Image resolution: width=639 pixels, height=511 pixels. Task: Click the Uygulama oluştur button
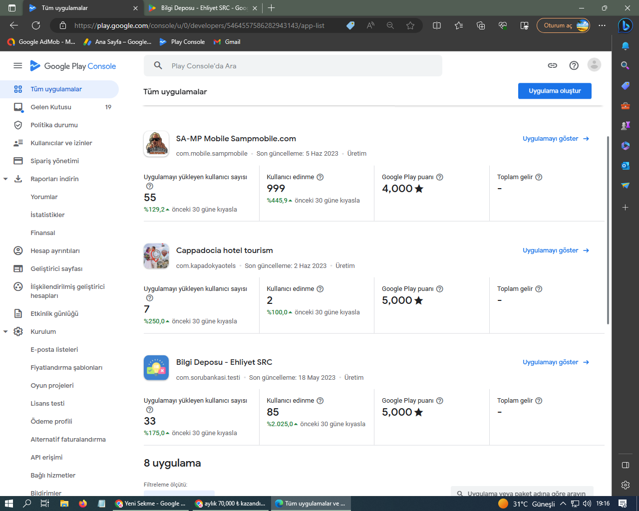555,91
